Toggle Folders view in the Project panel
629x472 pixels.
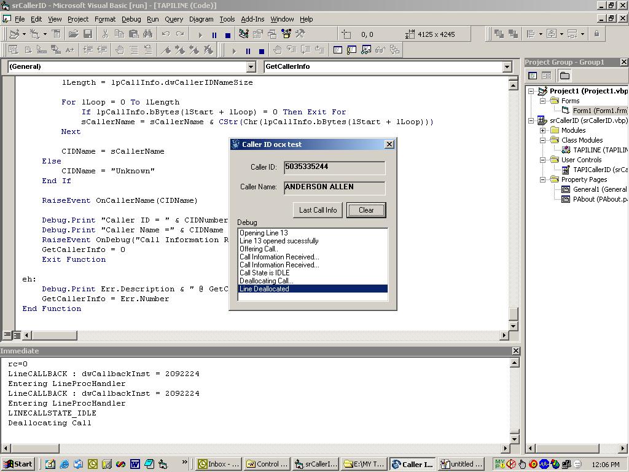pyautogui.click(x=565, y=76)
